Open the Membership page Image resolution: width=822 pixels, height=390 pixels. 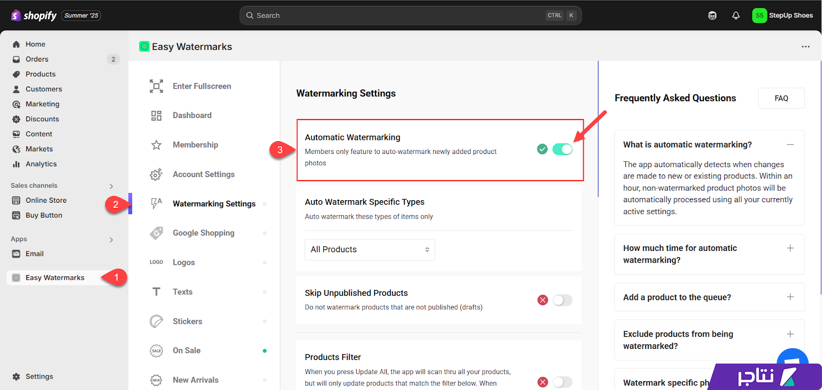(195, 145)
